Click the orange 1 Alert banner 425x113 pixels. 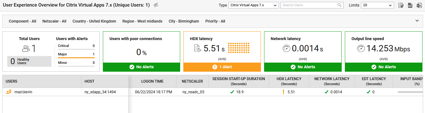pyautogui.click(x=222, y=67)
